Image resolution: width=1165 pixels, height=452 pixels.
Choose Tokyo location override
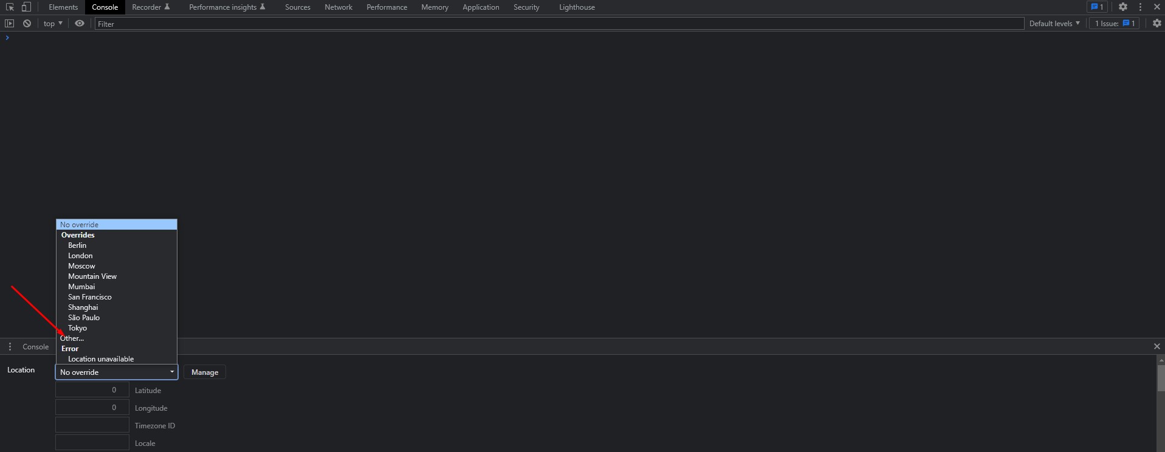(117, 328)
